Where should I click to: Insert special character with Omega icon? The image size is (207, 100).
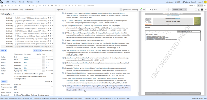(x=52, y=6)
